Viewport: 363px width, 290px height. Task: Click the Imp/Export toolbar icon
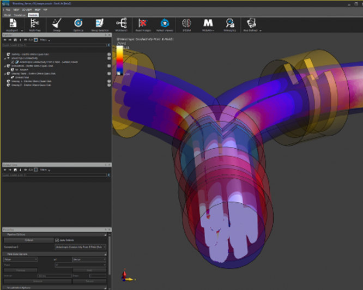tap(12, 25)
